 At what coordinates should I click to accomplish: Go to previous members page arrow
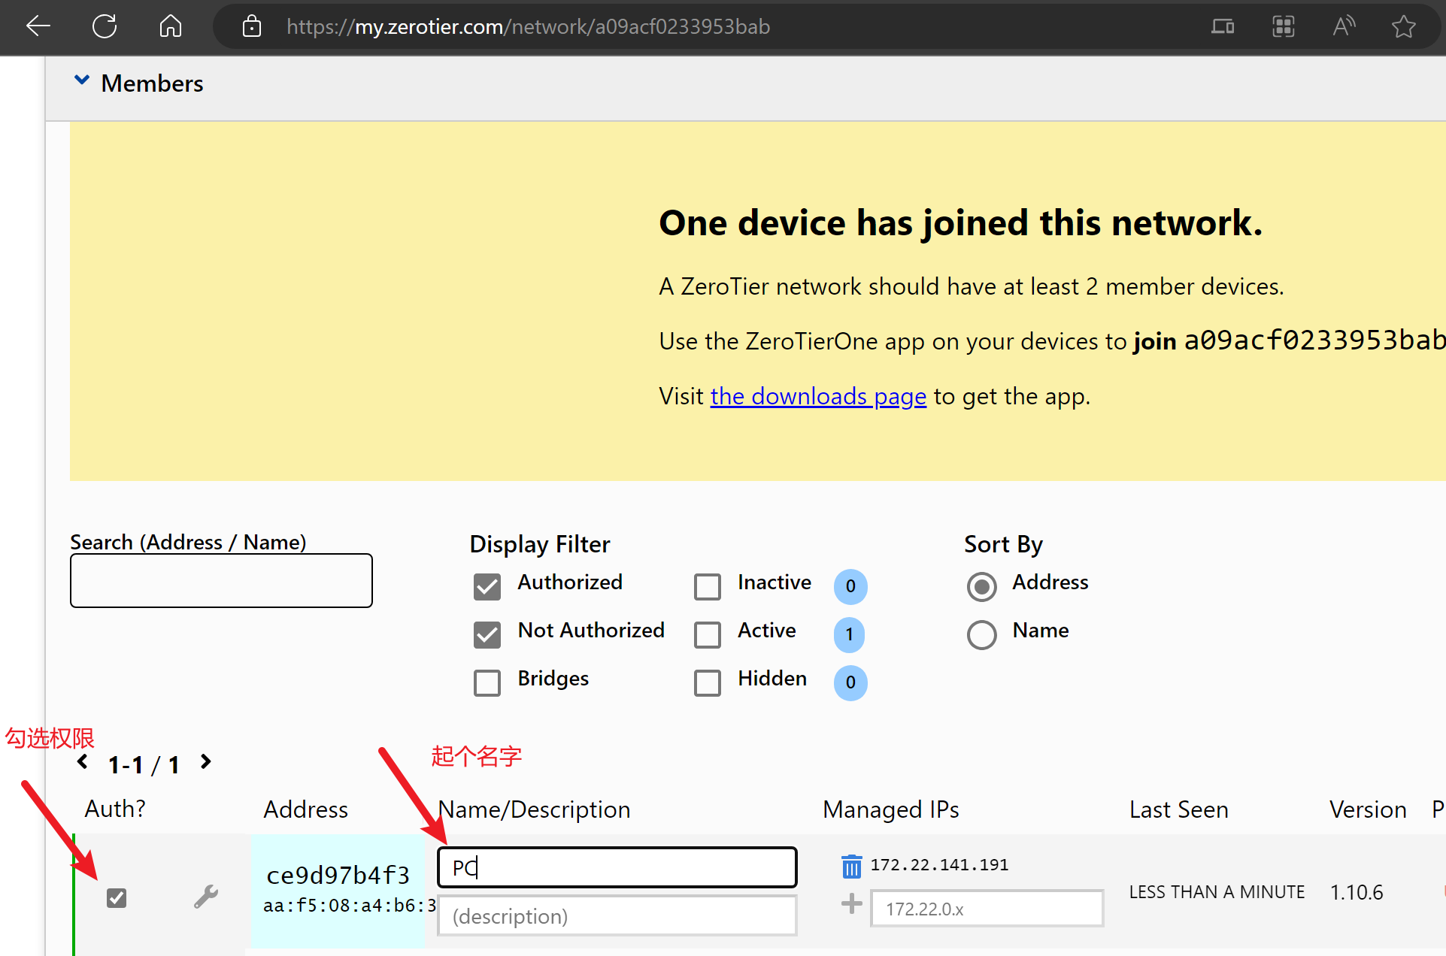pos(83,762)
